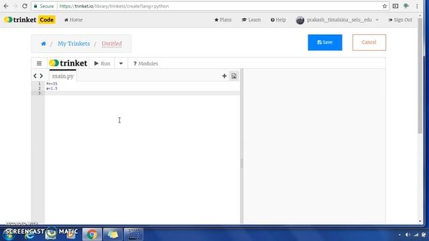This screenshot has height=241, width=429.
Task: Open the Plans page
Action: pos(223,19)
